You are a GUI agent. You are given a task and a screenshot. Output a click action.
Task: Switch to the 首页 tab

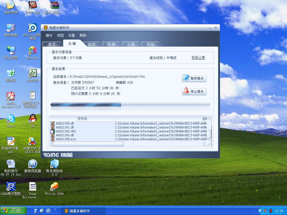click(52, 44)
